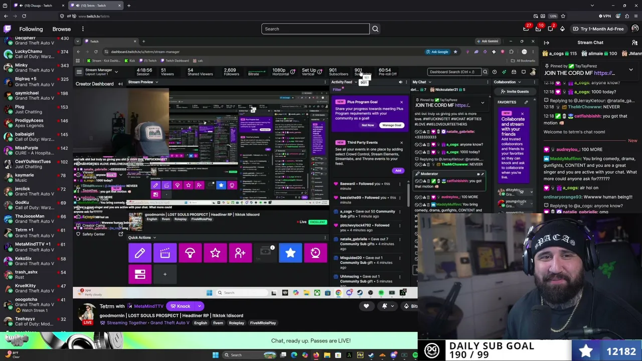Viewport: 642px width, 361px height.
Task: Click the Dashboard Search magnifier icon
Action: pyautogui.click(x=485, y=72)
